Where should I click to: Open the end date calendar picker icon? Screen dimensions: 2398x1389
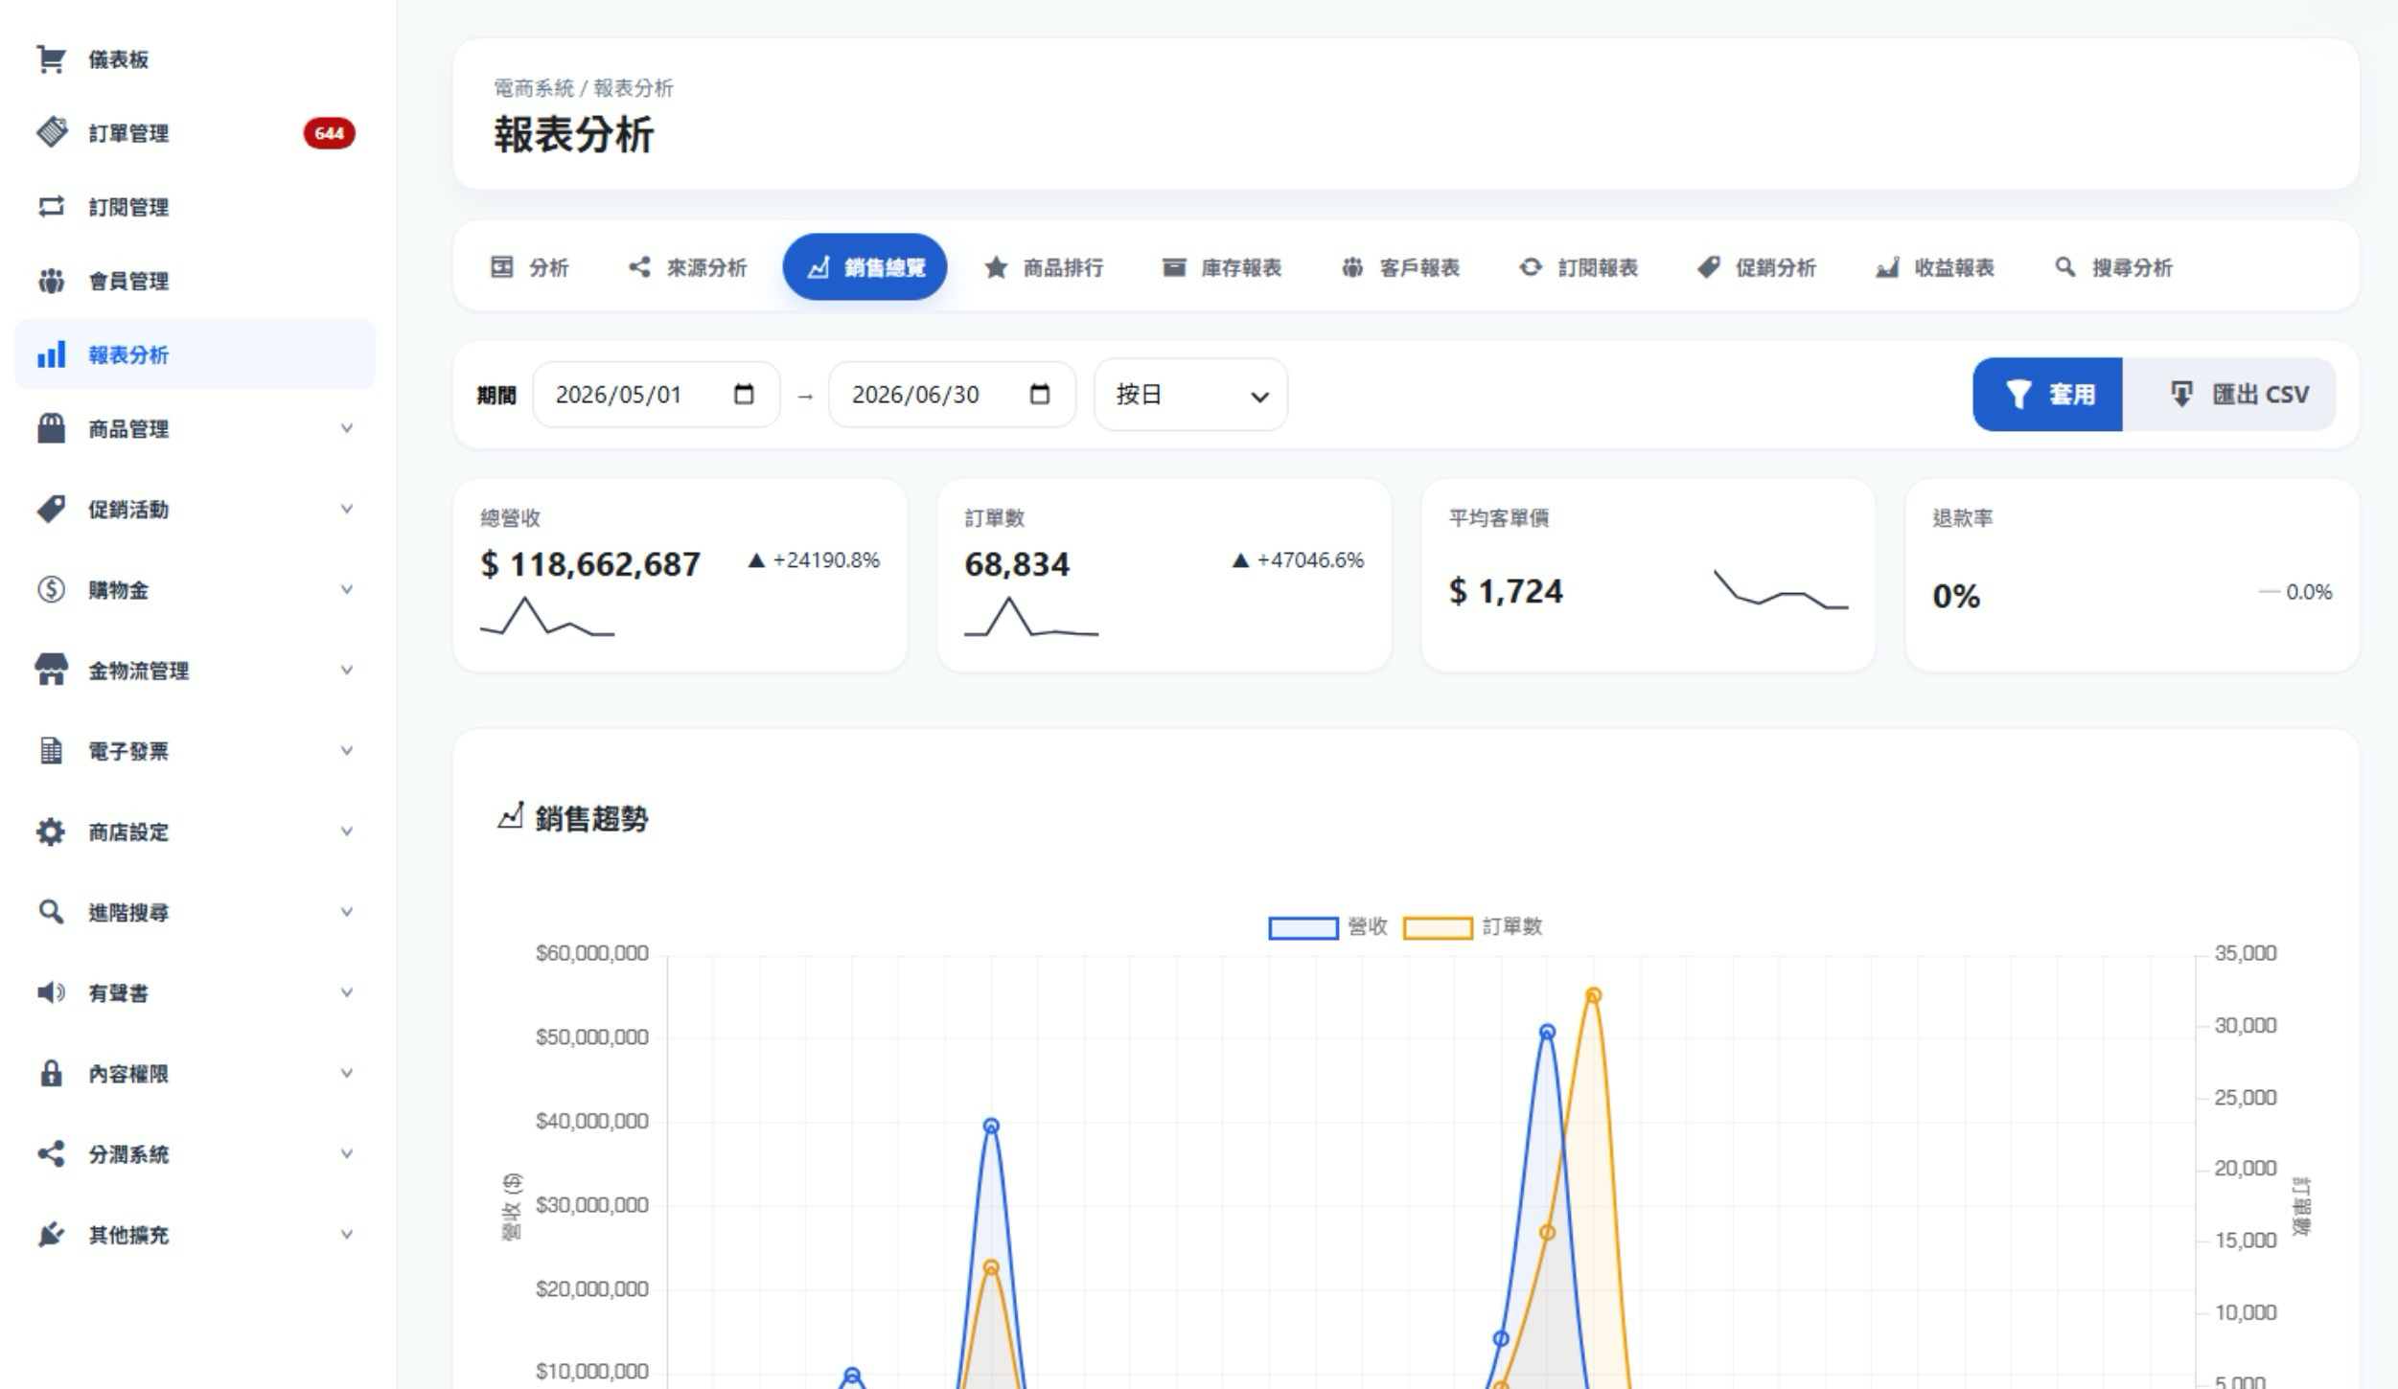click(x=1040, y=394)
